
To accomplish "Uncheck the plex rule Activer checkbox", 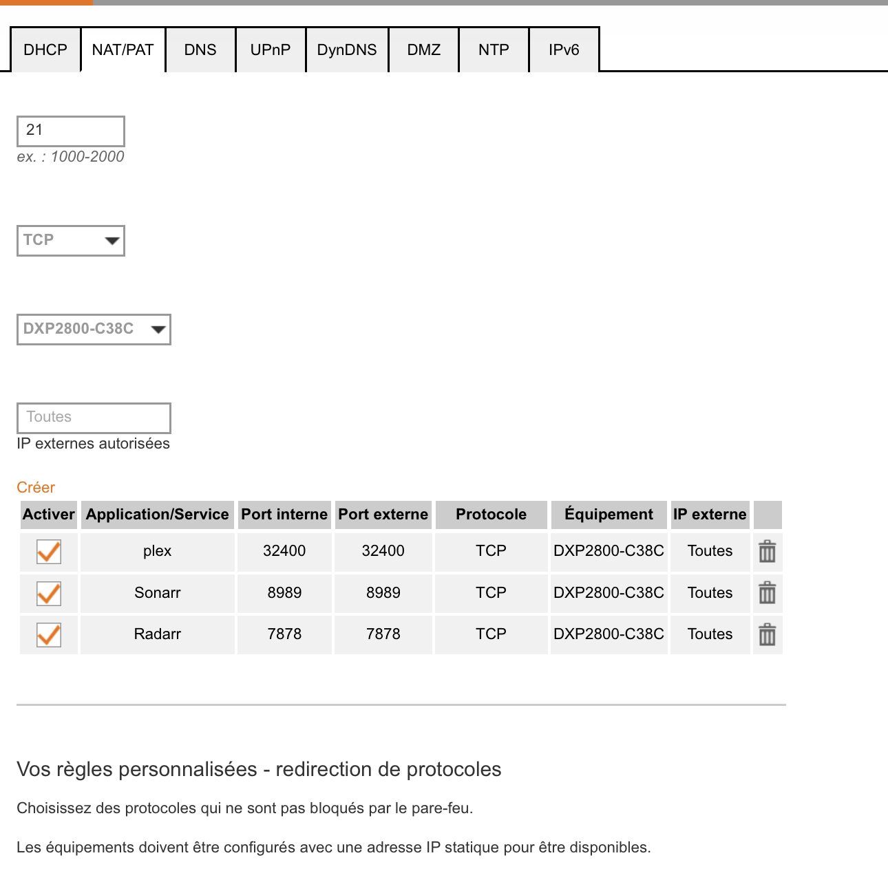I will (49, 552).
